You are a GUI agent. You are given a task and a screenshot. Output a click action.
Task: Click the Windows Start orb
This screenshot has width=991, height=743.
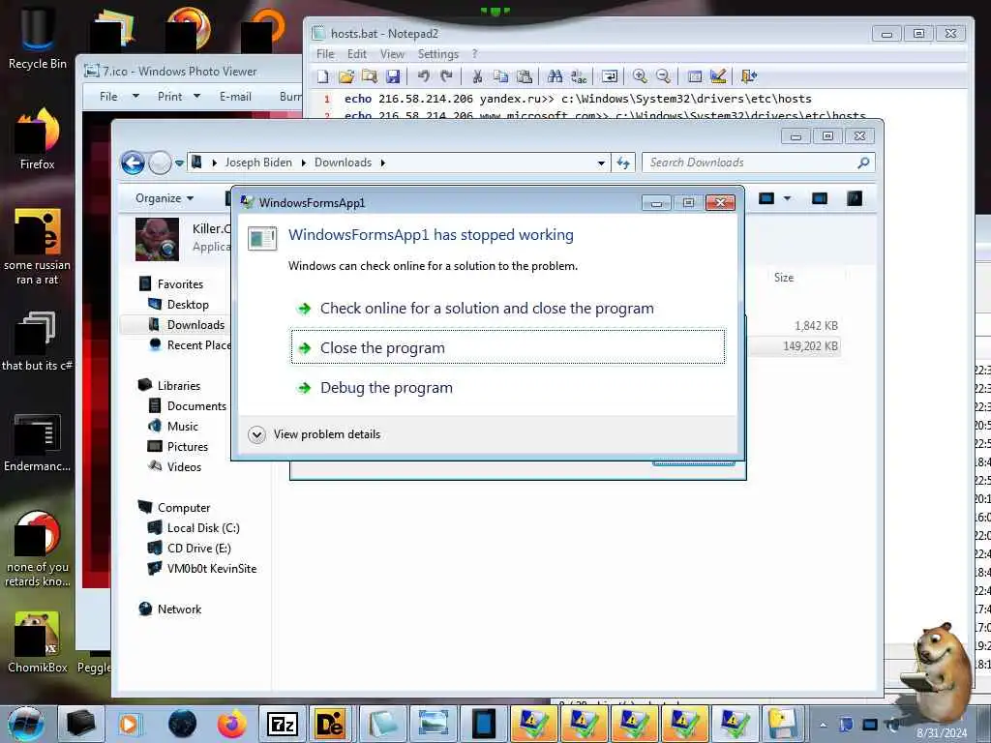25,724
